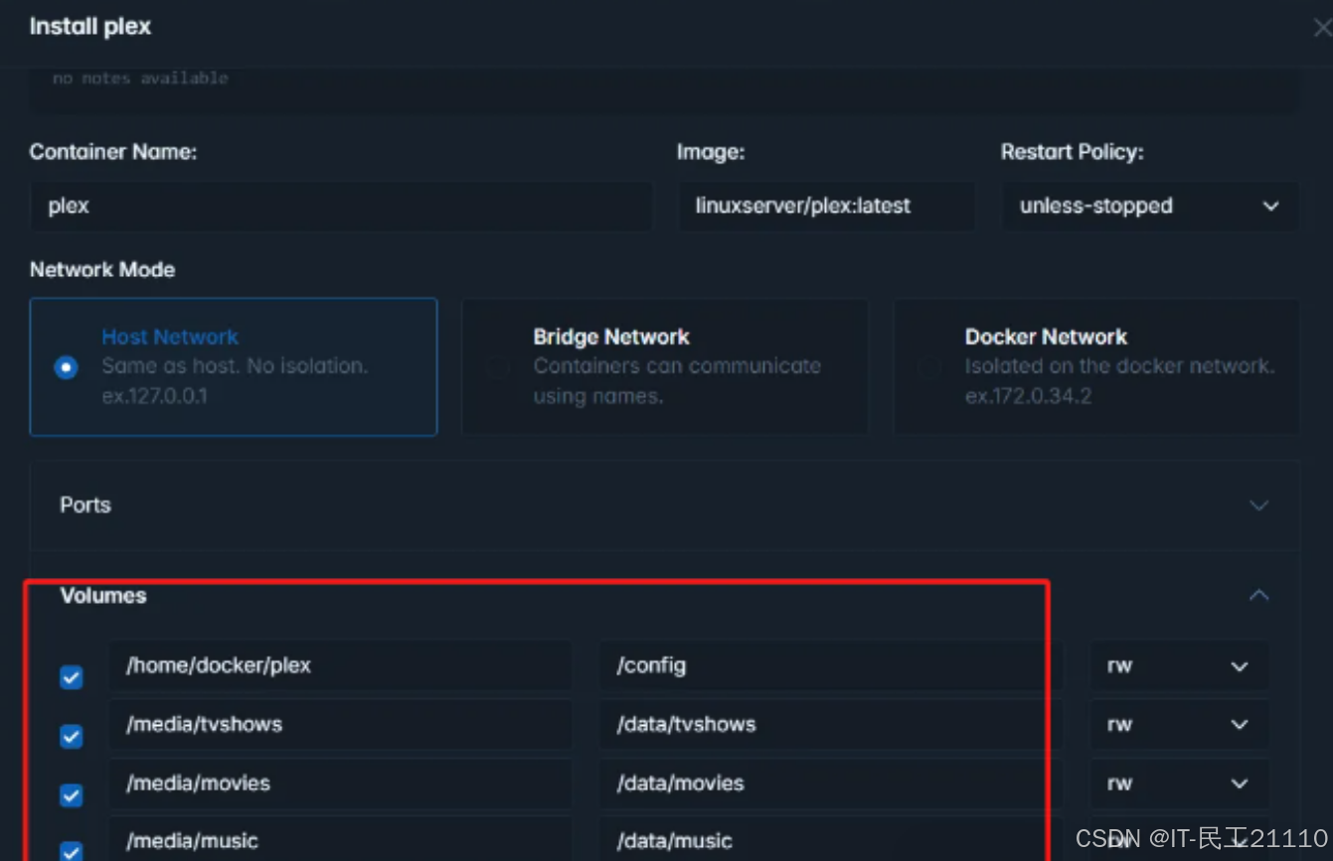
Task: Edit the /home/docker/plex host path field
Action: [x=340, y=666]
